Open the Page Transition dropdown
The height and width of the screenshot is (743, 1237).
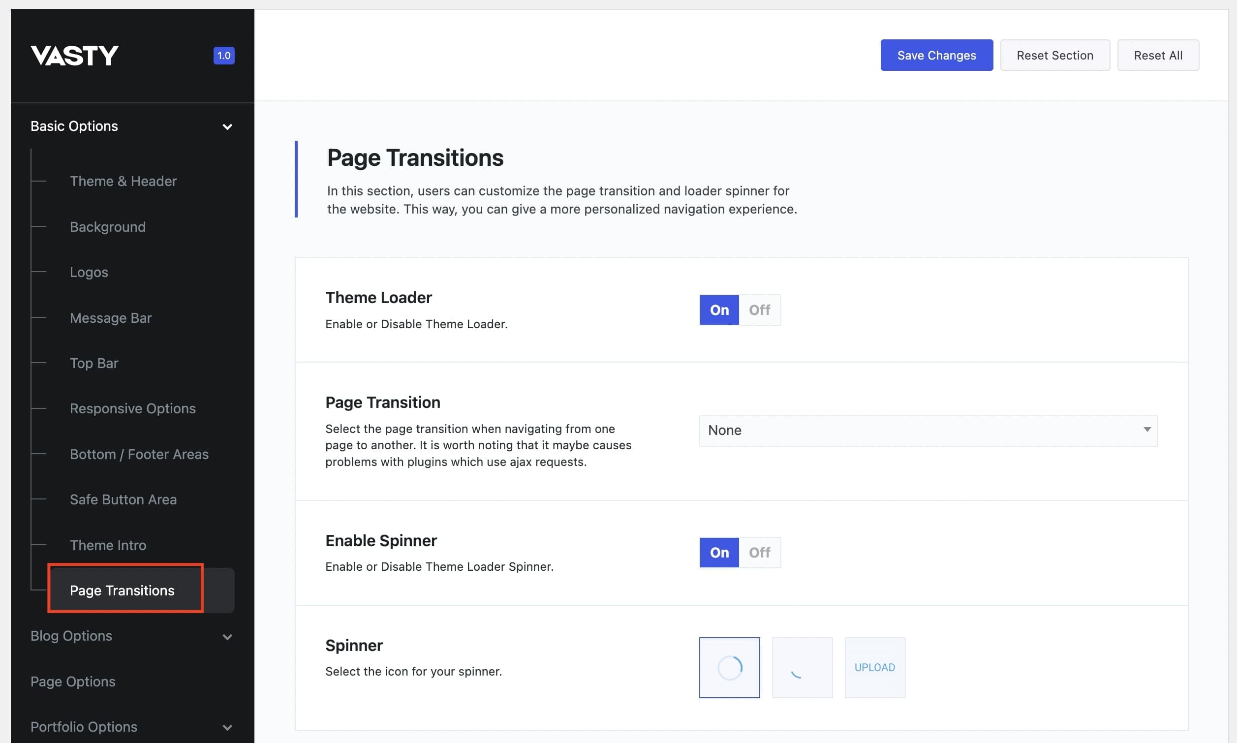tap(928, 431)
